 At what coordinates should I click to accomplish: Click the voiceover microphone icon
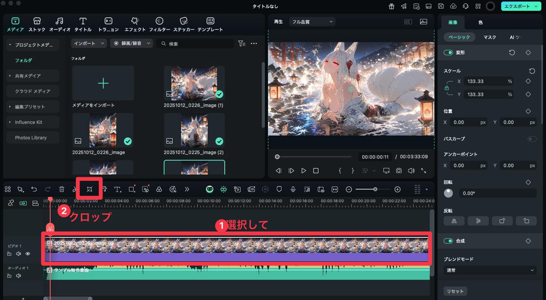(x=293, y=189)
